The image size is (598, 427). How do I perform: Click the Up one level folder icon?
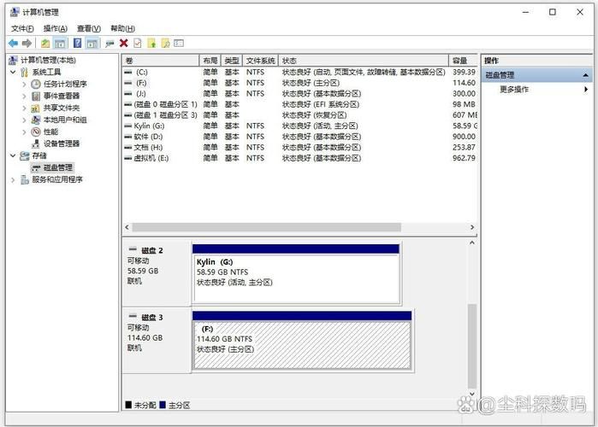pyautogui.click(x=45, y=44)
